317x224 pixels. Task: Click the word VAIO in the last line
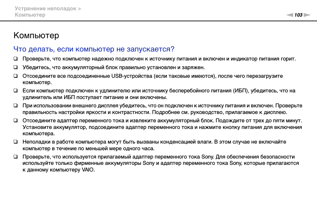tap(88, 170)
